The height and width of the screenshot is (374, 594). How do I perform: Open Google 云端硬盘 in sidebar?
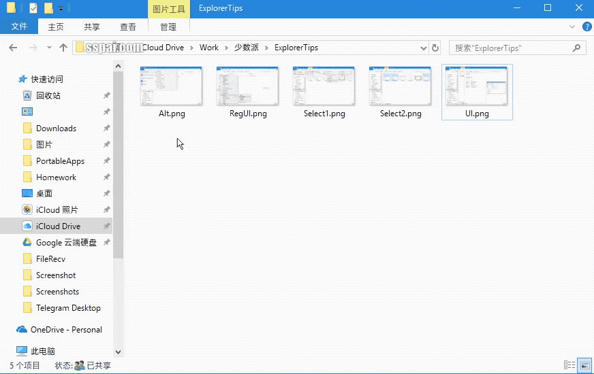59,242
